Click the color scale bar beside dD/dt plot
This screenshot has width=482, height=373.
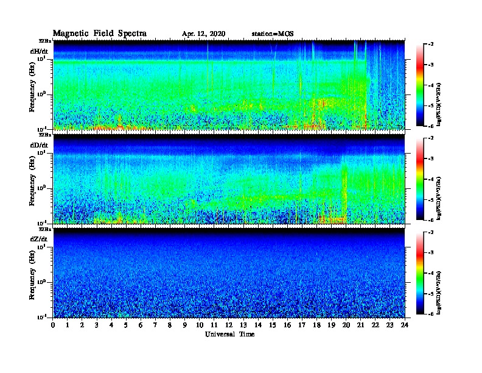pyautogui.click(x=419, y=179)
